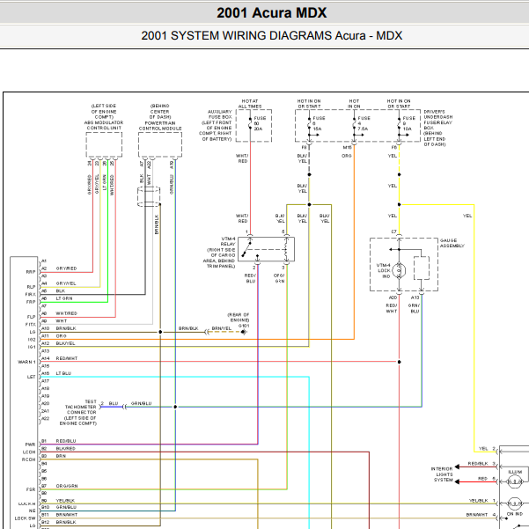
Task: Select the Powertrain Control Module label
Action: coord(160,126)
